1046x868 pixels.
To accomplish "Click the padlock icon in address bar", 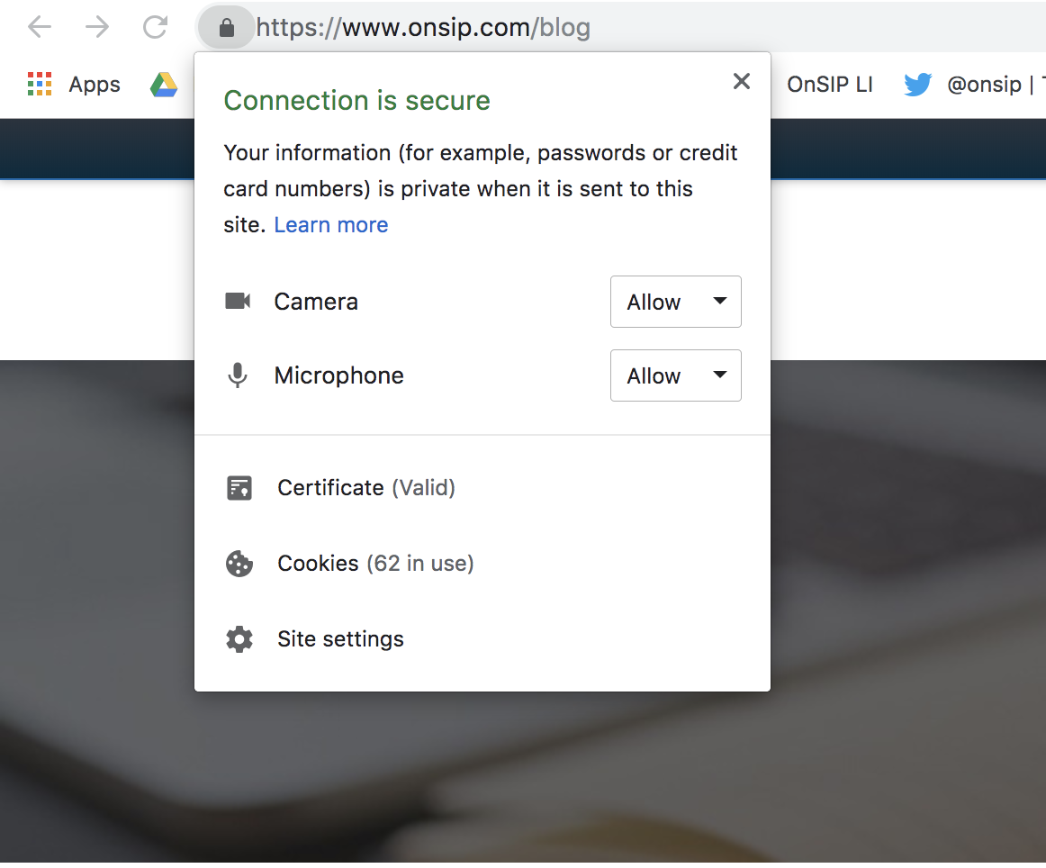I will tap(226, 27).
